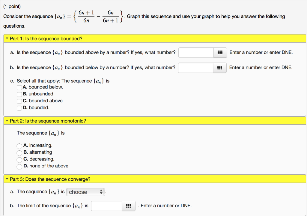Click the bounded below number input field

195,67
